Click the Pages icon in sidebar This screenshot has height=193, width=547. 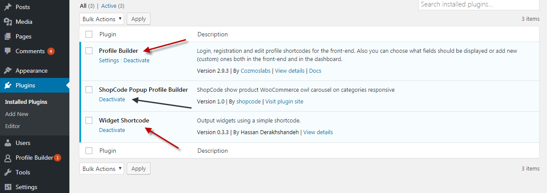pos(8,36)
